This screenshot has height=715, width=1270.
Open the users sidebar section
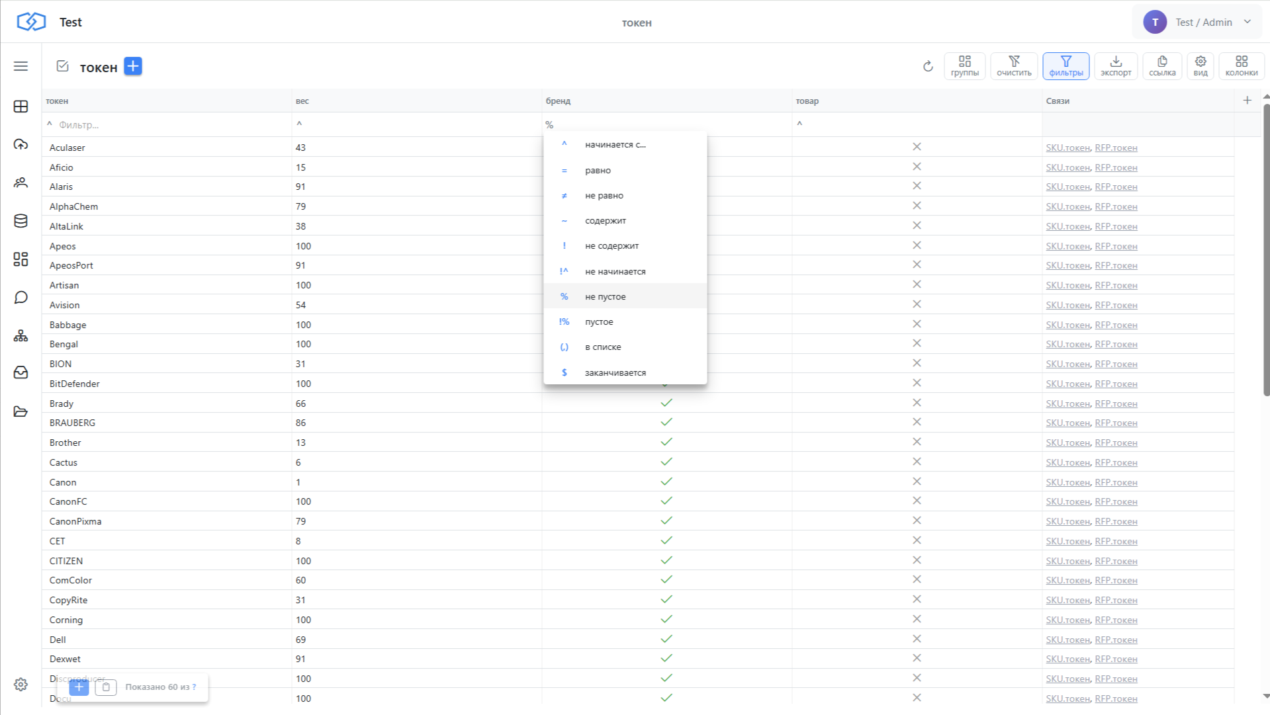tap(21, 183)
